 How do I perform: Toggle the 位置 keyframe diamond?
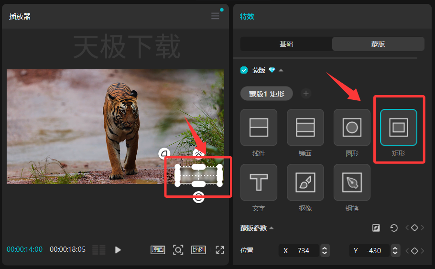(414, 251)
